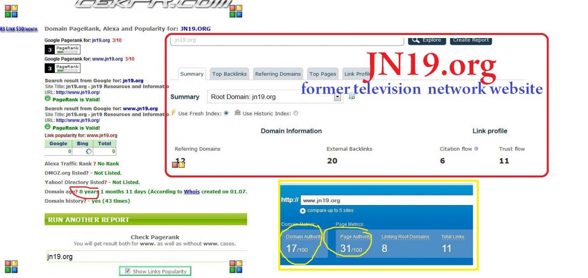The height and width of the screenshot is (278, 588).
Task: Click the Historic Index building icon
Action: pos(238,113)
